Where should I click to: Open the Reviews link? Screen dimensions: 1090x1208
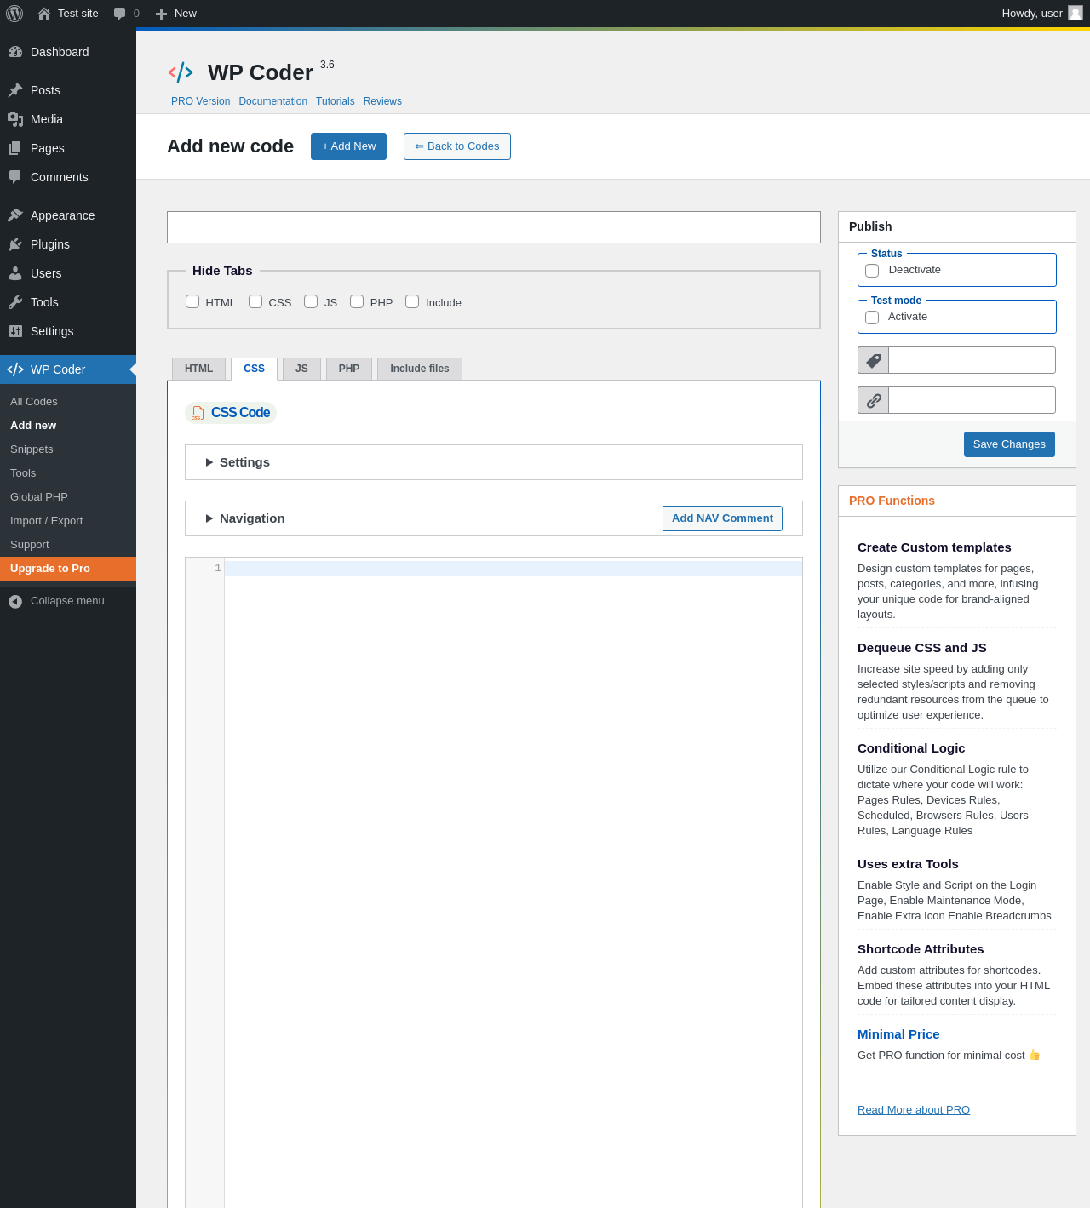(x=382, y=101)
